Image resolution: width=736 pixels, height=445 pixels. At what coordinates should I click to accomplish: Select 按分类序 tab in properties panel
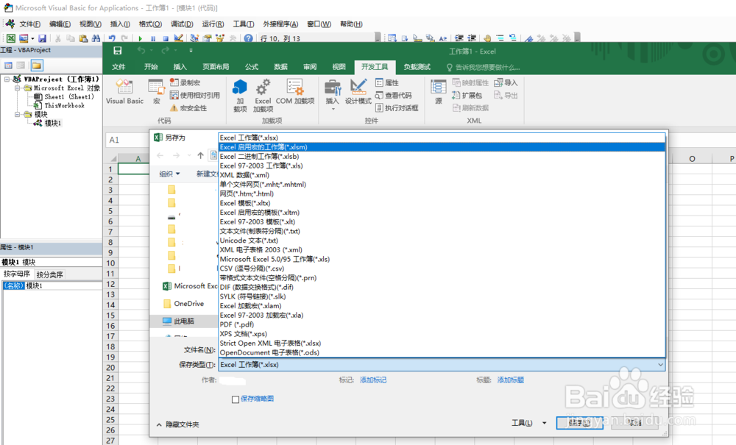(49, 274)
